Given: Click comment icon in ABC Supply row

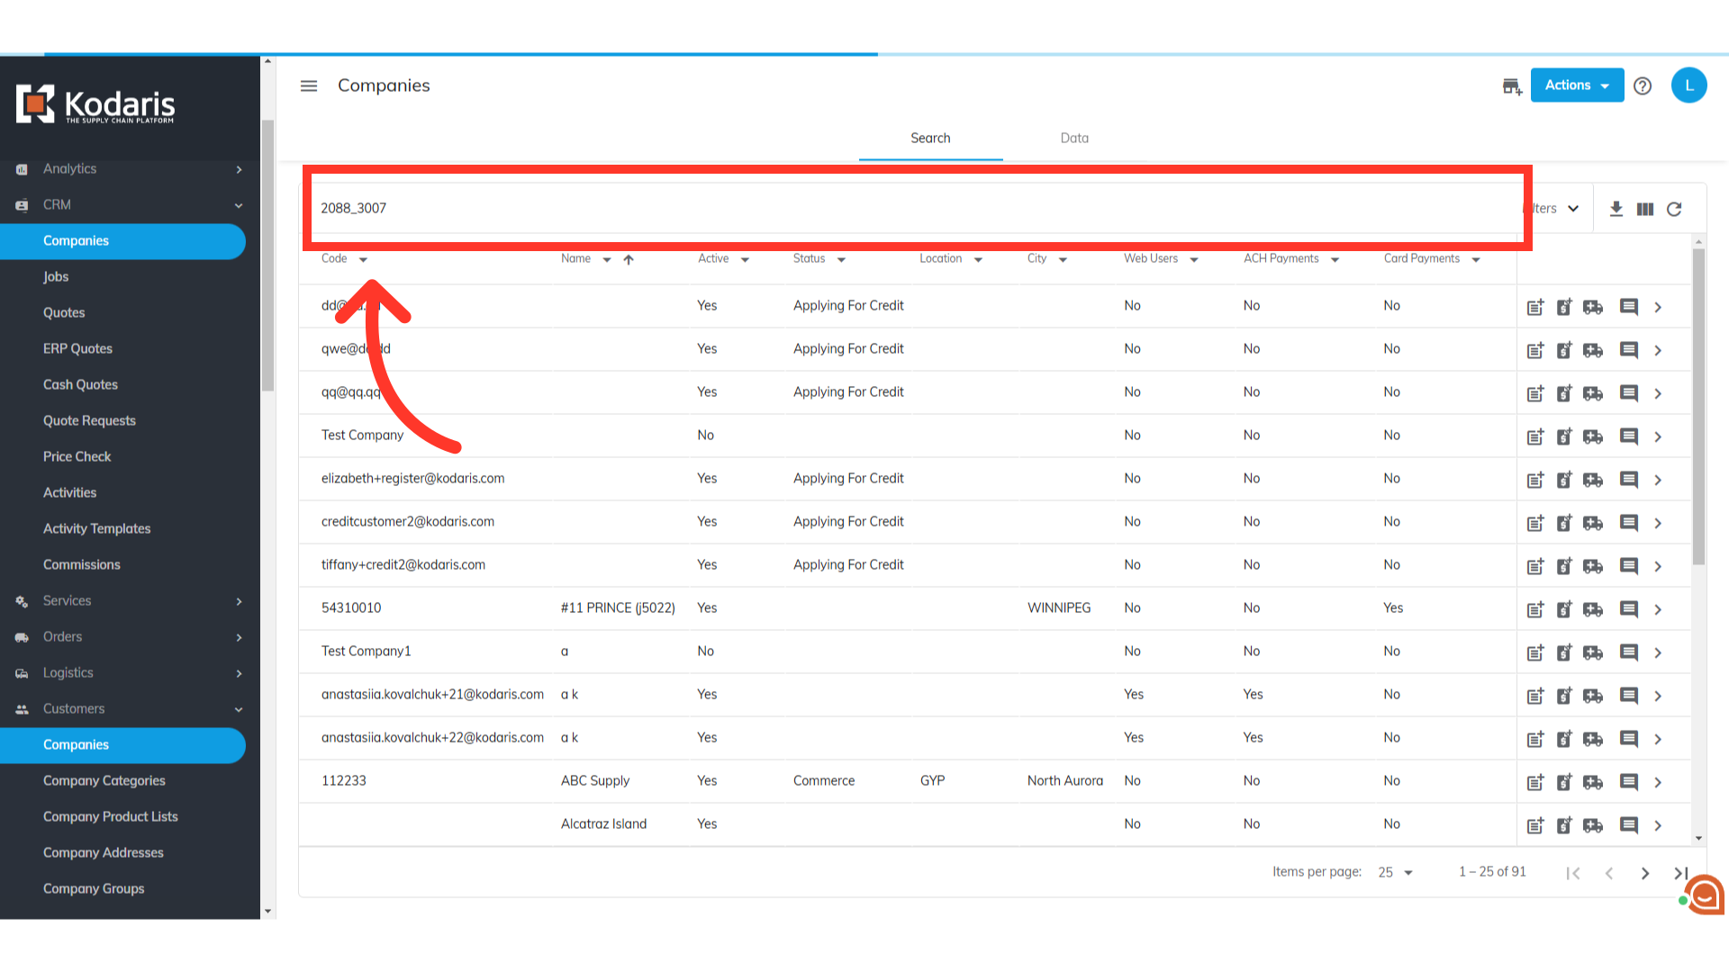Looking at the screenshot, I should (x=1628, y=782).
